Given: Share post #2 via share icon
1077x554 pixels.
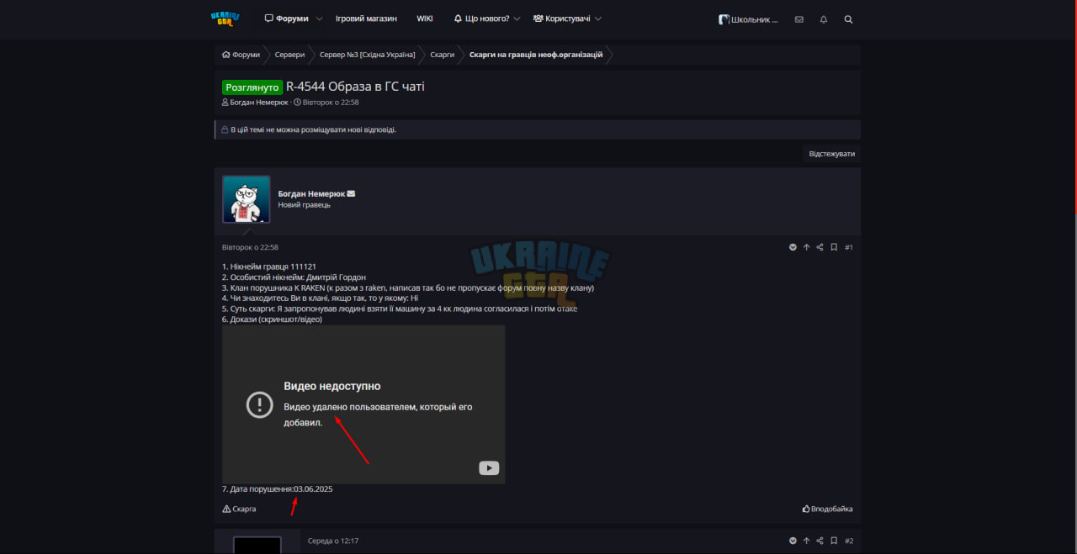Looking at the screenshot, I should pyautogui.click(x=820, y=541).
